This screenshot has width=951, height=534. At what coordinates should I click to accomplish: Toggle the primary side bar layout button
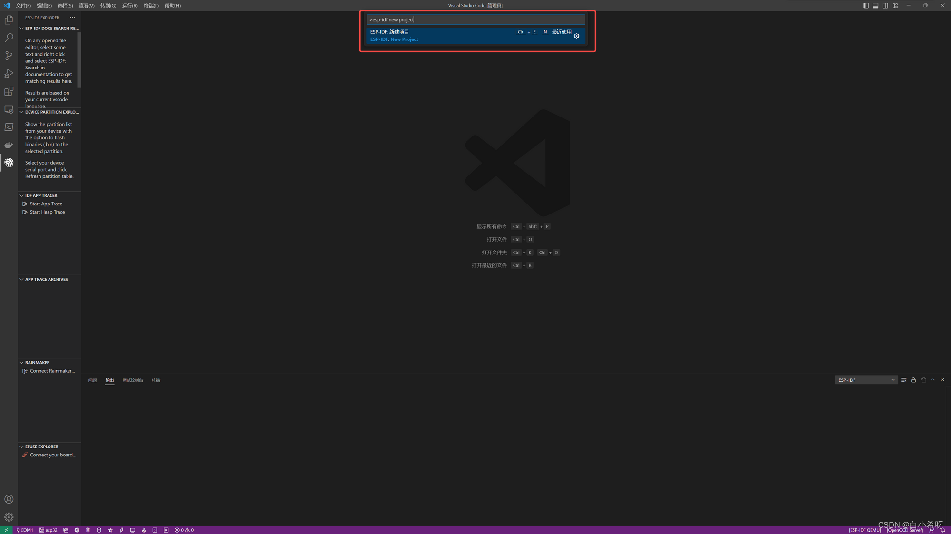(x=865, y=6)
